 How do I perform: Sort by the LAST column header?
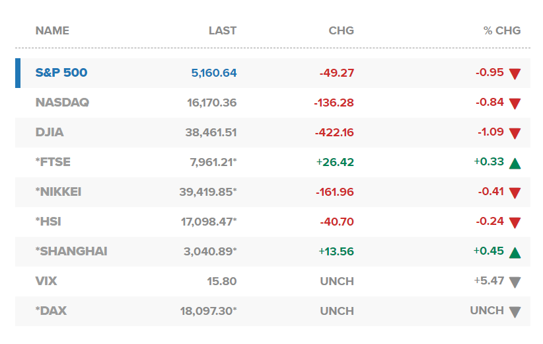[222, 30]
